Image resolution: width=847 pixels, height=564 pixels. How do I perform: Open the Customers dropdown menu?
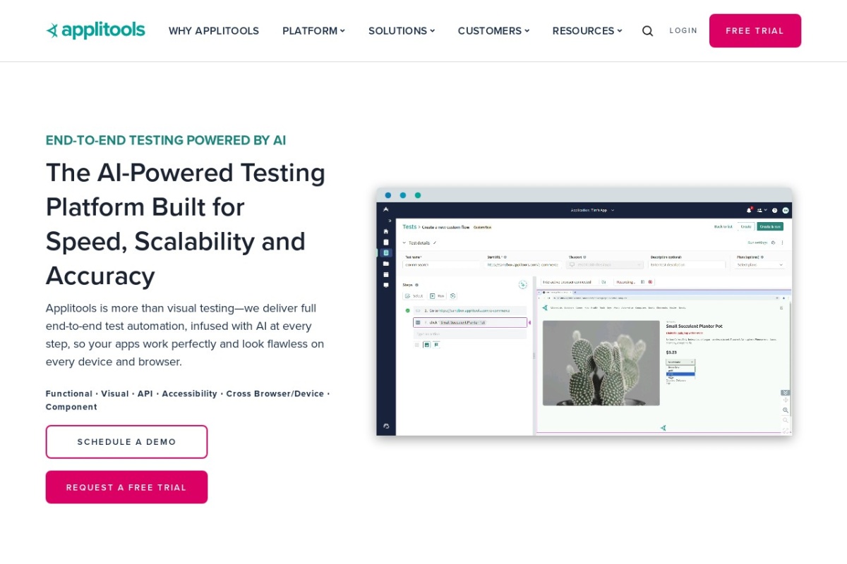(x=493, y=31)
